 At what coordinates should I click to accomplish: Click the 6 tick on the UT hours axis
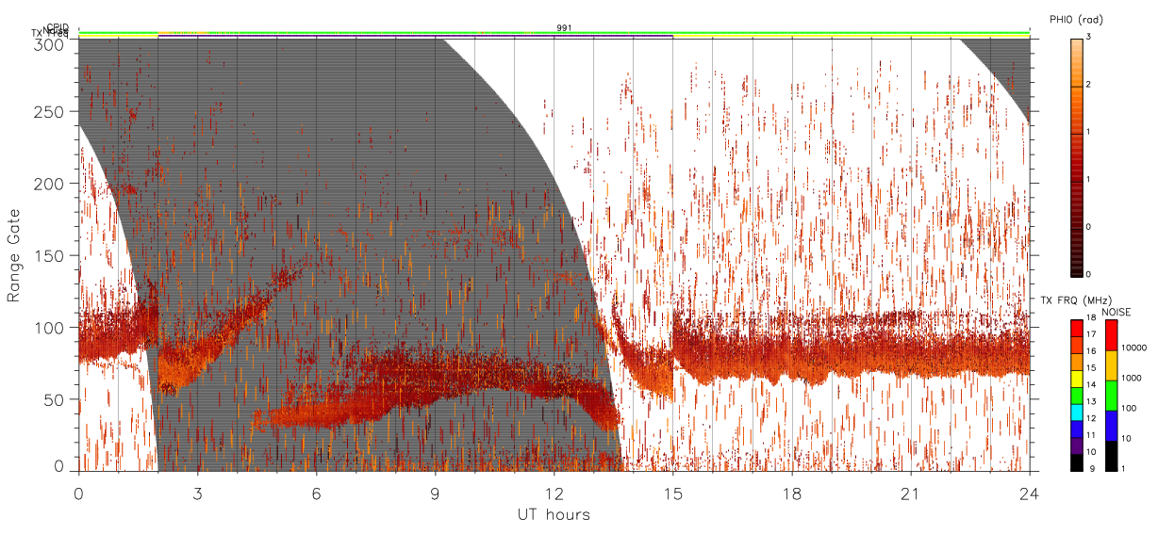[316, 494]
